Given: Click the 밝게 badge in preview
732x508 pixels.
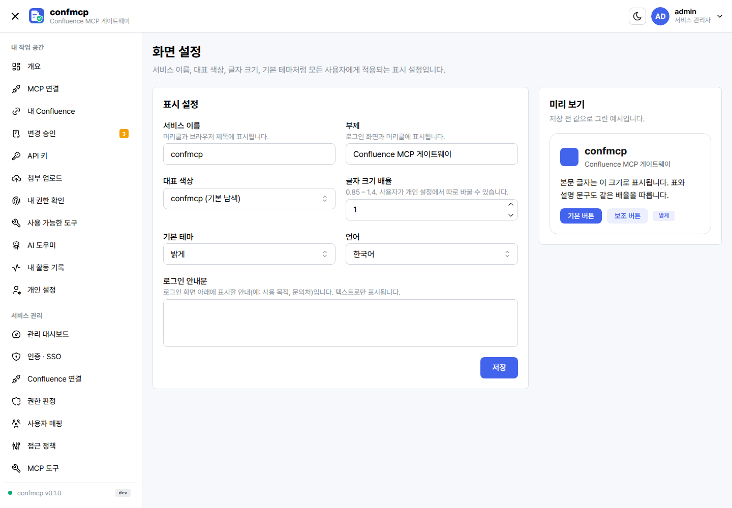Looking at the screenshot, I should [x=664, y=216].
